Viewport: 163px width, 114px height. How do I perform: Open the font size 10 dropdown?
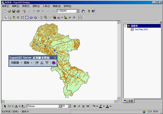point(69,106)
